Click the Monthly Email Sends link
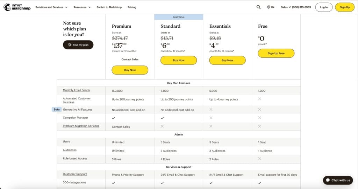This screenshot has width=358, height=189. (x=76, y=90)
